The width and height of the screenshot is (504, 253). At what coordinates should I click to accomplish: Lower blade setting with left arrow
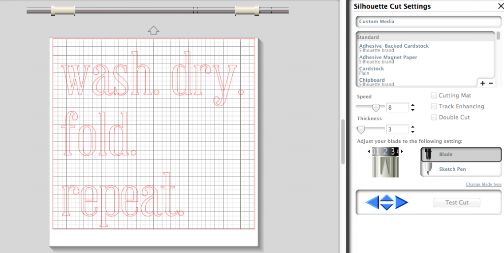tap(369, 151)
